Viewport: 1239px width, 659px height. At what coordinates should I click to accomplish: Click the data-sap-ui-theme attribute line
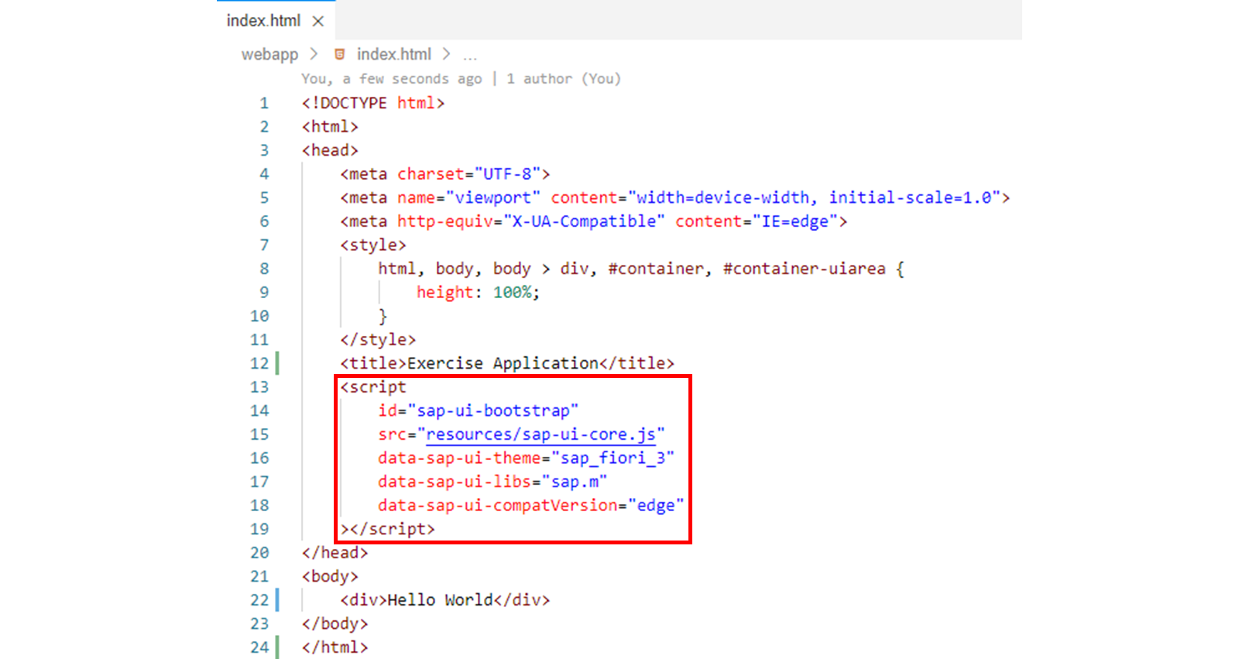pos(526,458)
